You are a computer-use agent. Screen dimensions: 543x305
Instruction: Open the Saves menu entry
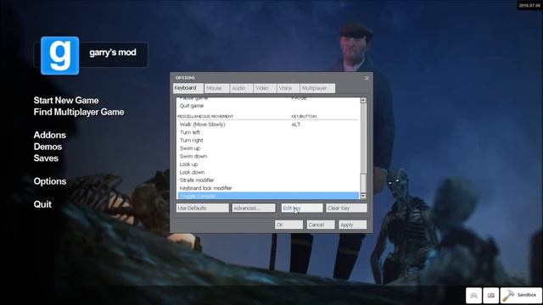pyautogui.click(x=46, y=158)
